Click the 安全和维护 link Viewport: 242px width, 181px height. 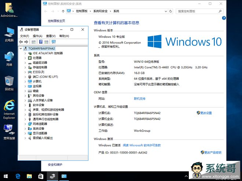(55, 165)
